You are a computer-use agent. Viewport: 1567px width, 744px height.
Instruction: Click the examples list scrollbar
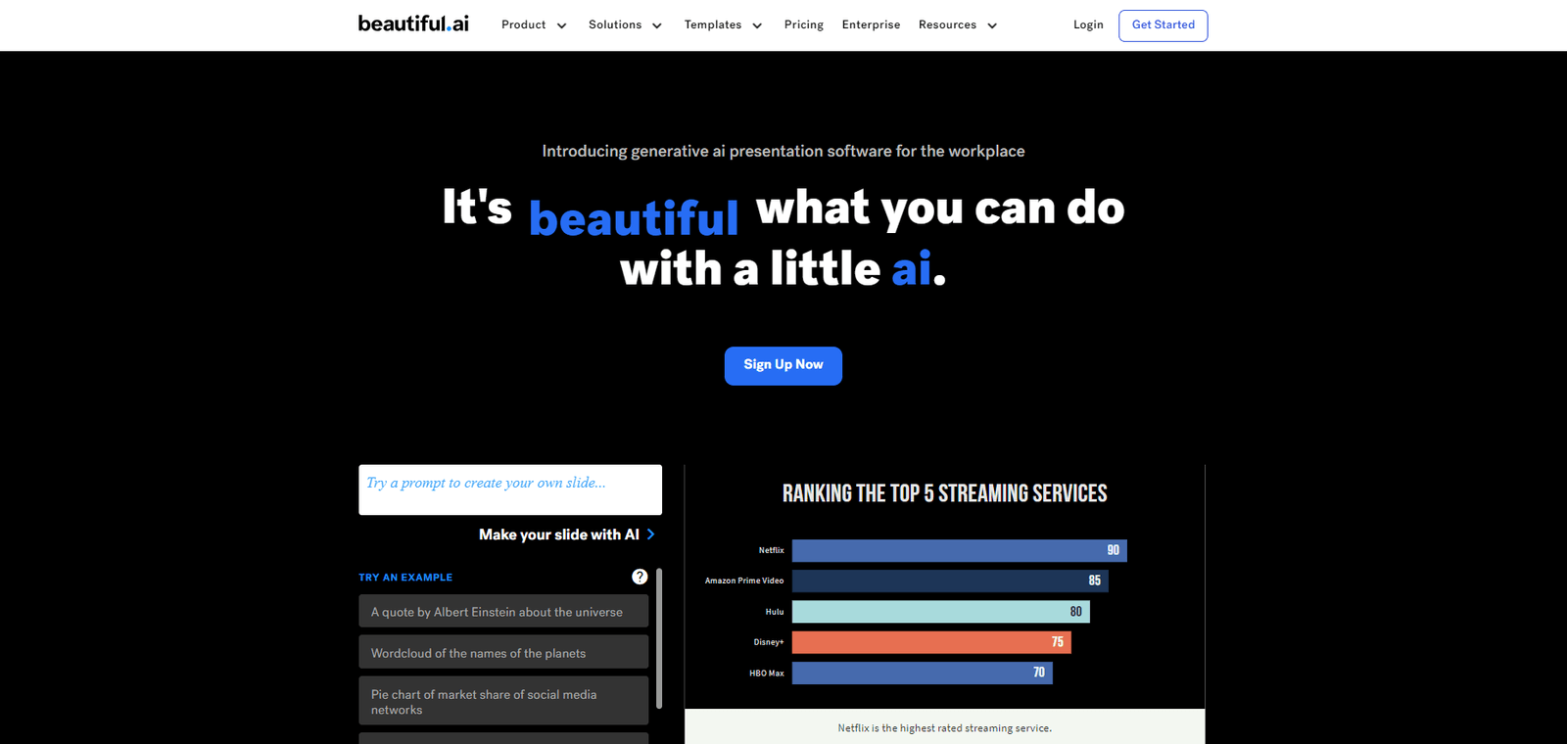click(659, 637)
